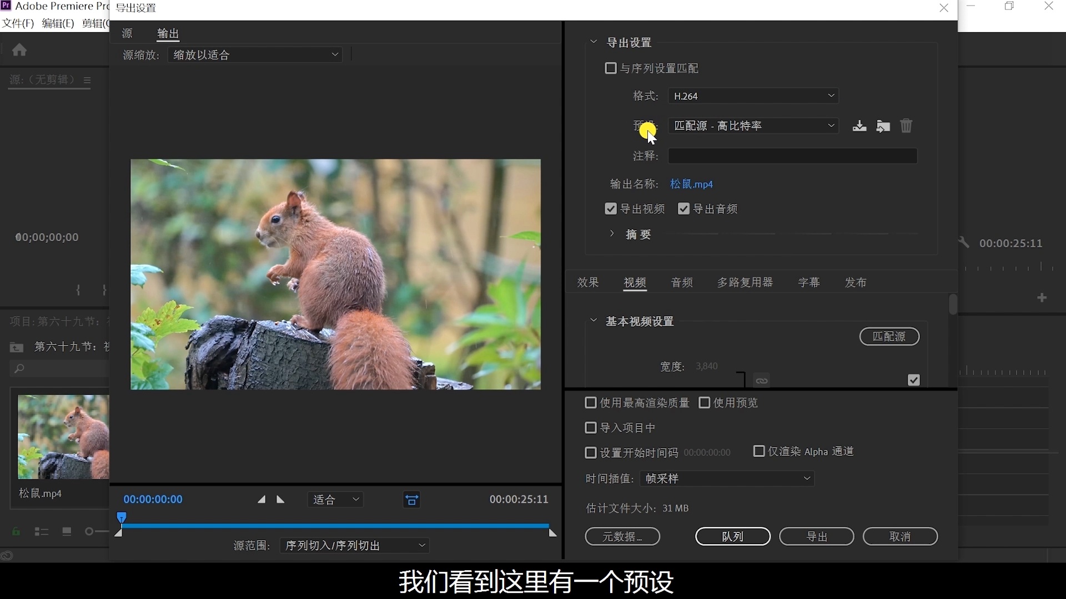Viewport: 1066px width, 599px height.
Task: Click the Cancel button
Action: click(901, 536)
